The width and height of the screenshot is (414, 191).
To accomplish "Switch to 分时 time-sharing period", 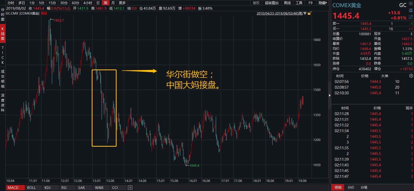I will tap(11, 3).
